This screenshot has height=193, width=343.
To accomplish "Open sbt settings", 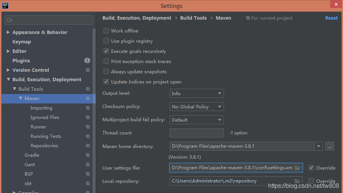I will pos(28,183).
